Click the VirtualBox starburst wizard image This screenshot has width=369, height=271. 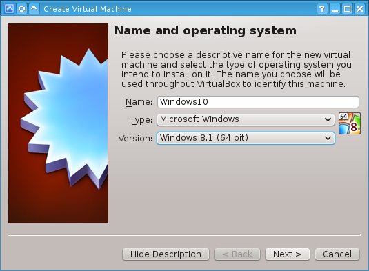click(x=59, y=123)
